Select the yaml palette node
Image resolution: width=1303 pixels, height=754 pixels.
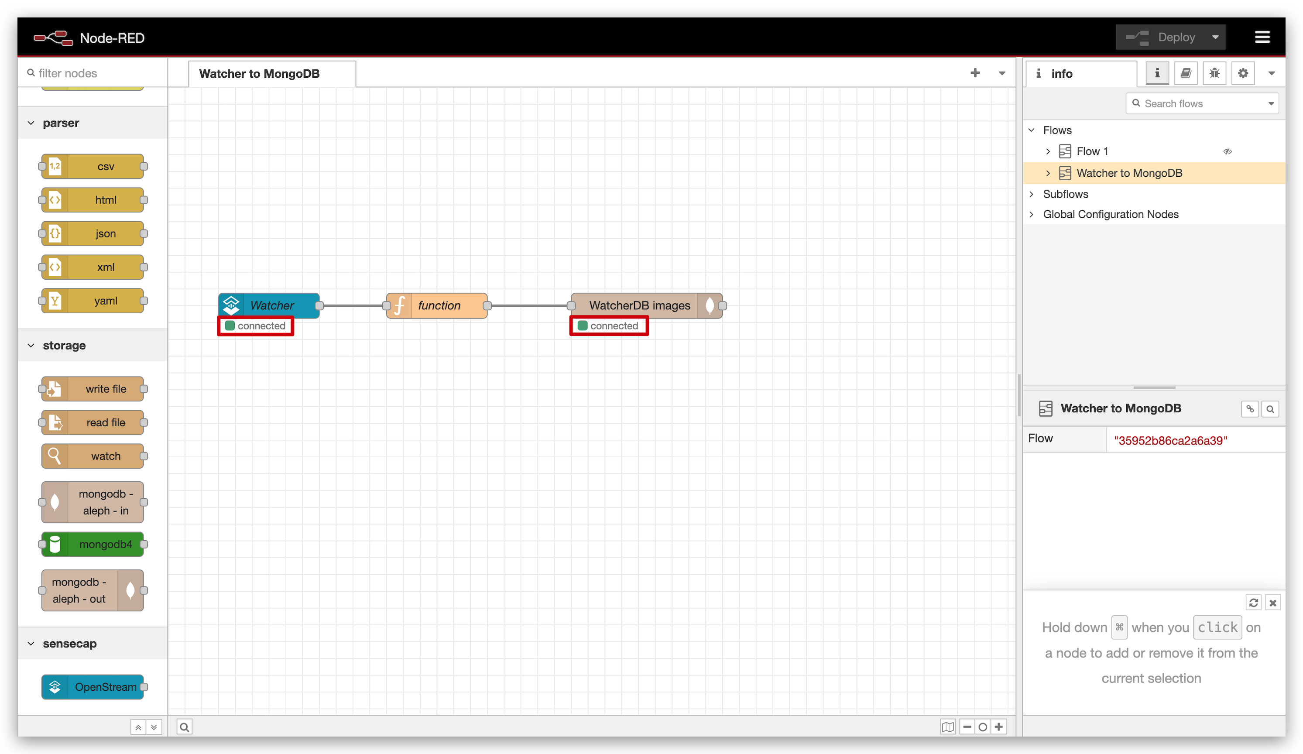93,301
